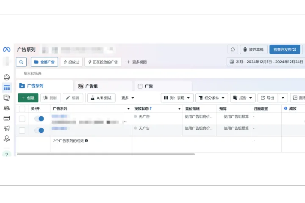Click the refresh icon button
Image resolution: width=305 pixels, height=203 pixels.
pyautogui.click(x=233, y=49)
